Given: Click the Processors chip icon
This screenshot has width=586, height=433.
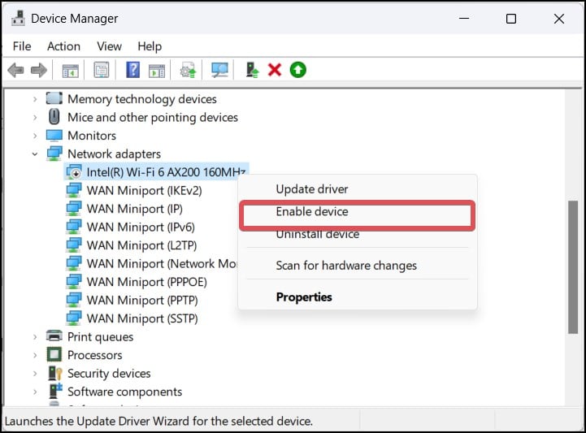Looking at the screenshot, I should (x=54, y=354).
